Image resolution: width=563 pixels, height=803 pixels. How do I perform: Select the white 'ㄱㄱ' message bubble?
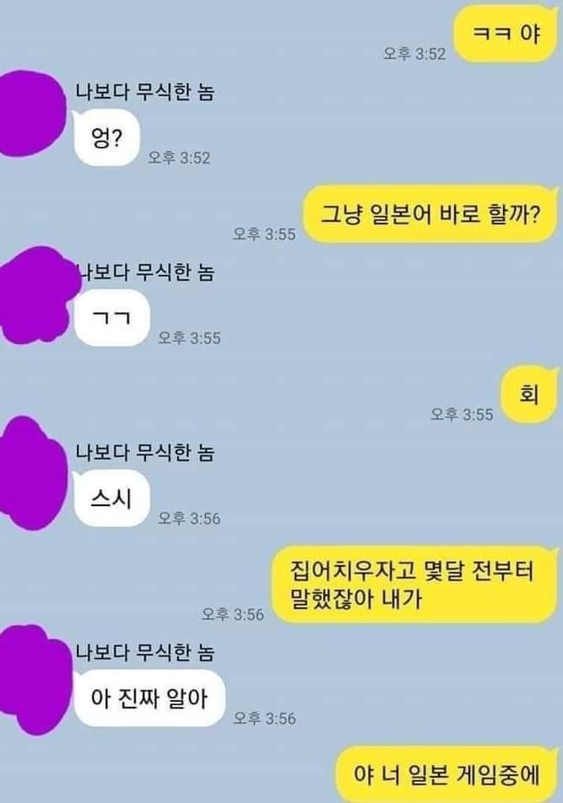point(111,318)
